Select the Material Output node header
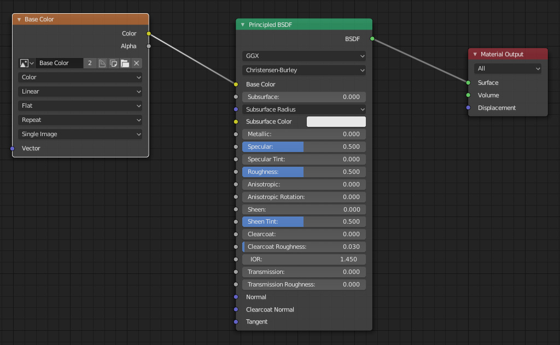 [x=508, y=54]
